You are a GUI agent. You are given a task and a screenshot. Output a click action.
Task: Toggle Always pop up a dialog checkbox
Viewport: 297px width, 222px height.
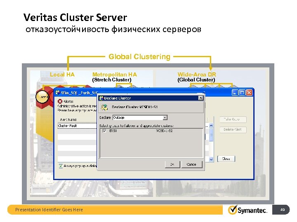[61, 166]
